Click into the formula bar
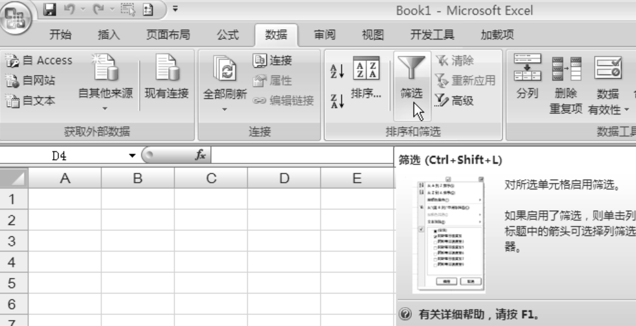 302,155
